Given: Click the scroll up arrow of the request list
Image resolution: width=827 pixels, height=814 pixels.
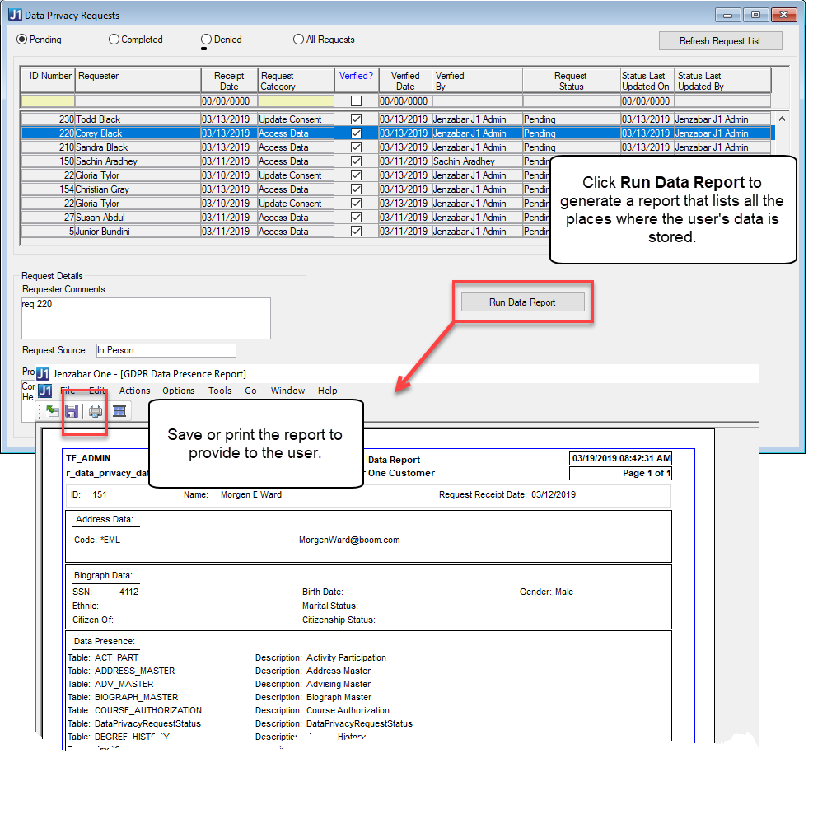Looking at the screenshot, I should [x=781, y=119].
